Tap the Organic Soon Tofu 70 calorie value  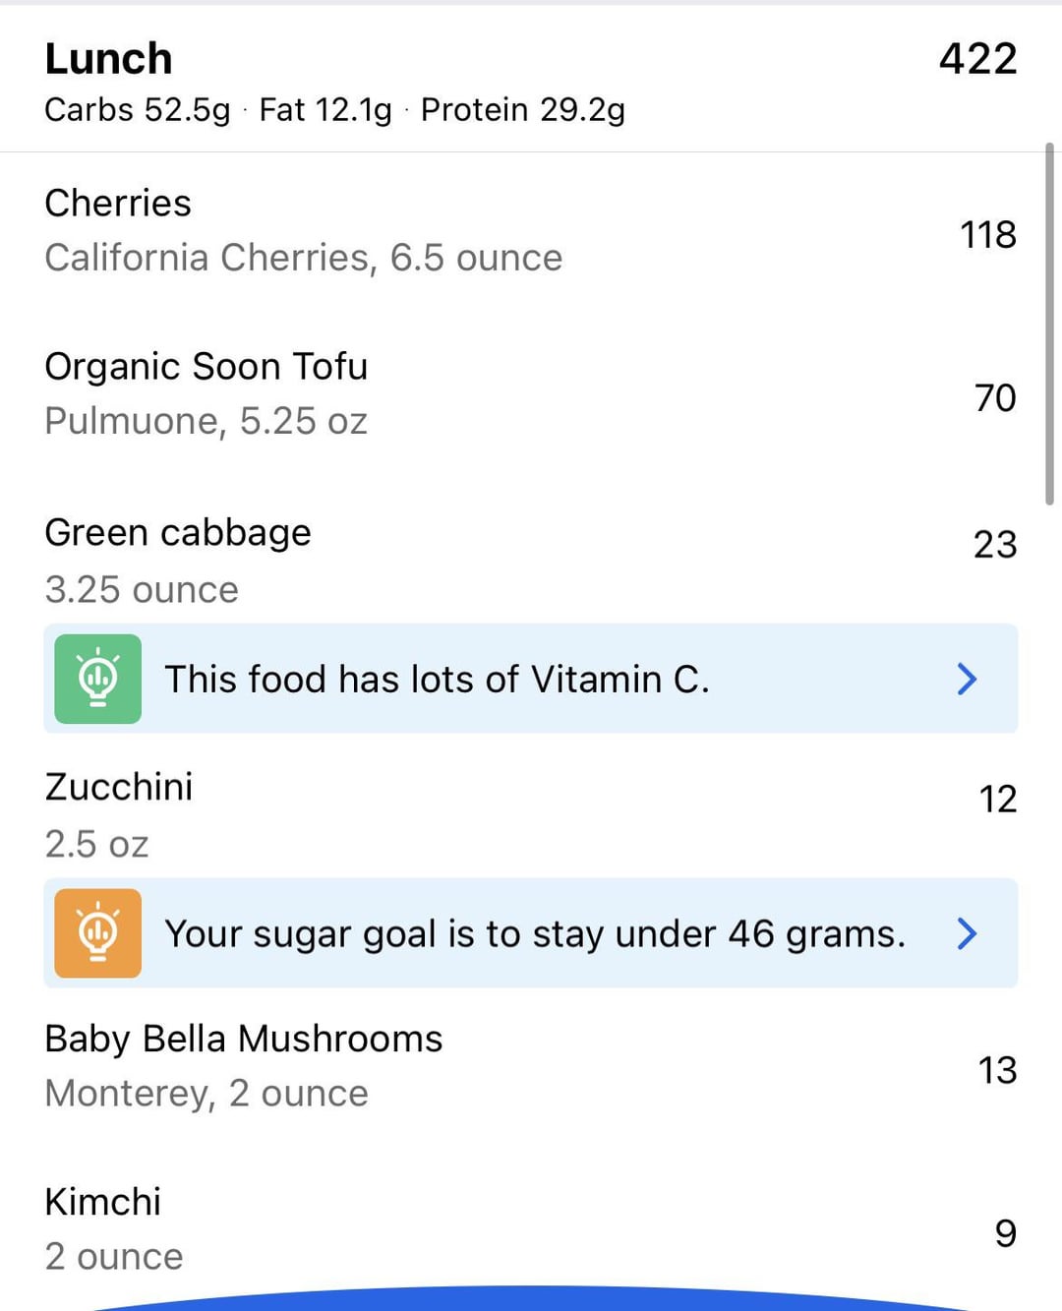pyautogui.click(x=994, y=398)
